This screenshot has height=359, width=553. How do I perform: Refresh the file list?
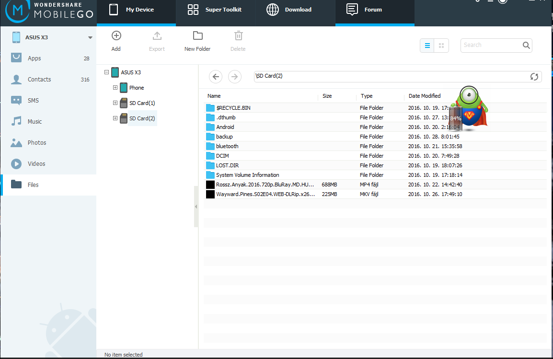click(534, 77)
